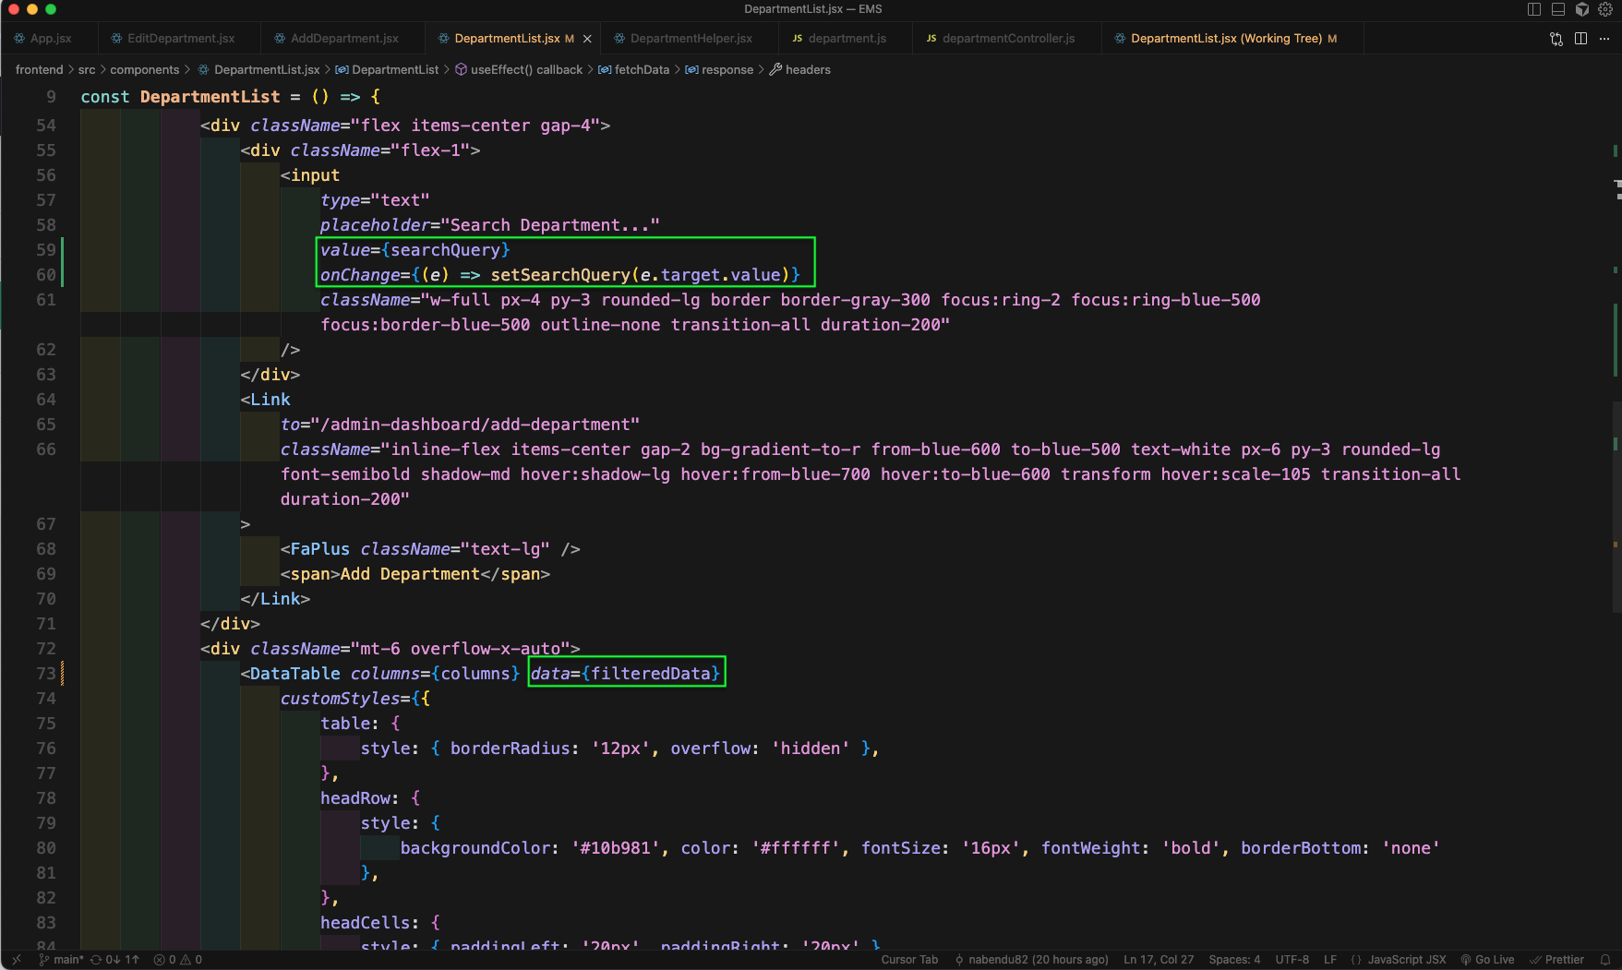Viewport: 1622px width, 970px height.
Task: Click line number 59 in the gutter
Action: pos(46,250)
